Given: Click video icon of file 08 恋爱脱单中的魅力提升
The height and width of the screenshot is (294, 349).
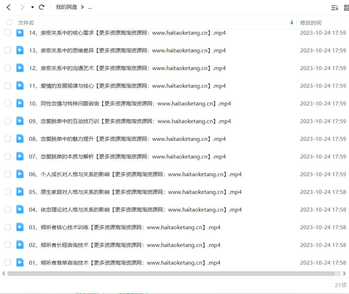Looking at the screenshot, I should point(20,139).
